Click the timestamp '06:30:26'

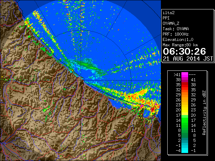pos(184,51)
